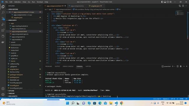Change language mode HTML in status bar
The width and height of the screenshot is (189, 106).
tap(181, 99)
